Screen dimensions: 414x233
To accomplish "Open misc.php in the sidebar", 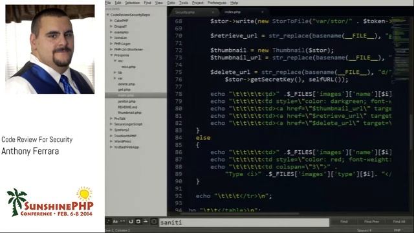I will tap(129, 67).
